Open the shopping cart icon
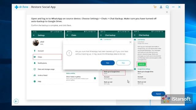 (155, 7)
